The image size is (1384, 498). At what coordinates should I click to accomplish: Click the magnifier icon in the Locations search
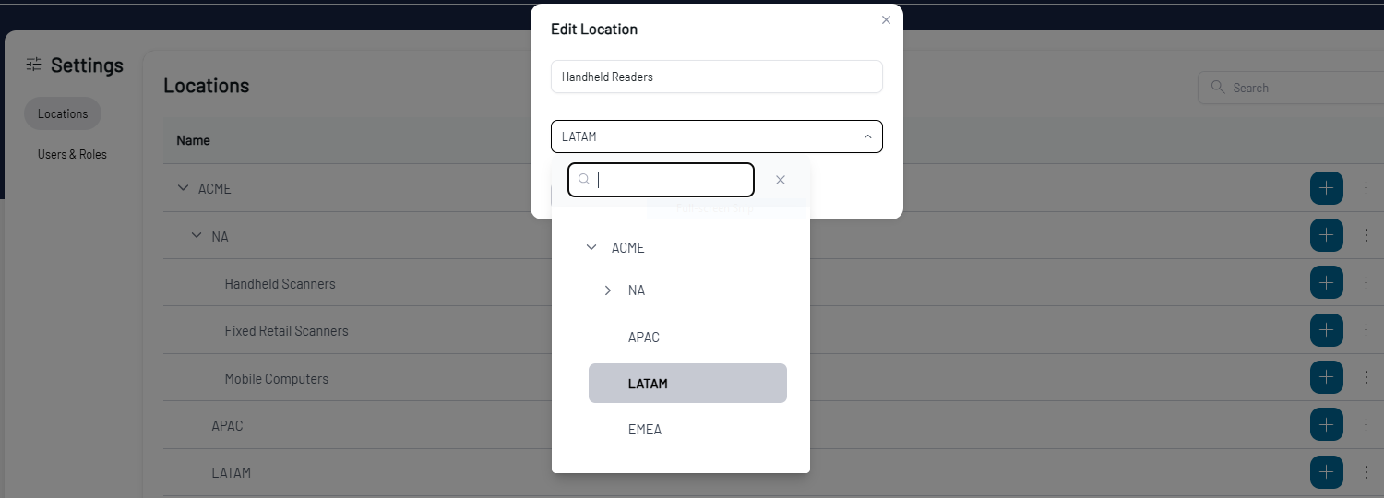[1218, 87]
